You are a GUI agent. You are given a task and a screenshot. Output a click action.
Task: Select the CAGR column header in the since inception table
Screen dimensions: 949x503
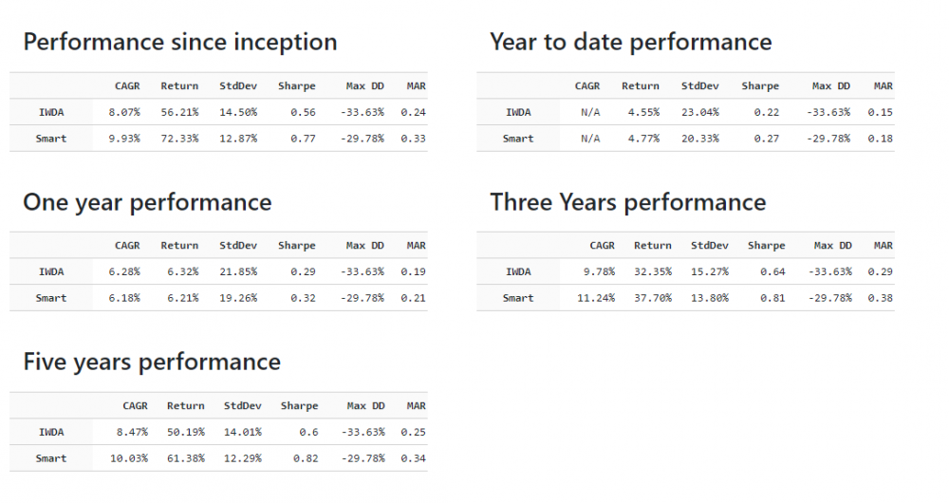pyautogui.click(x=127, y=86)
